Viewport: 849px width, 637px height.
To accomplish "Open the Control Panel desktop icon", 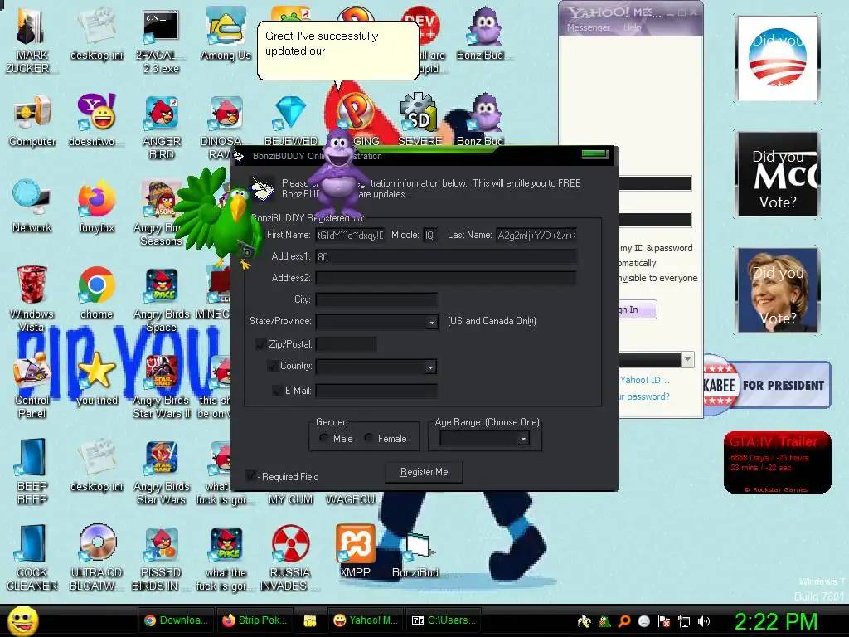I will pos(32,386).
